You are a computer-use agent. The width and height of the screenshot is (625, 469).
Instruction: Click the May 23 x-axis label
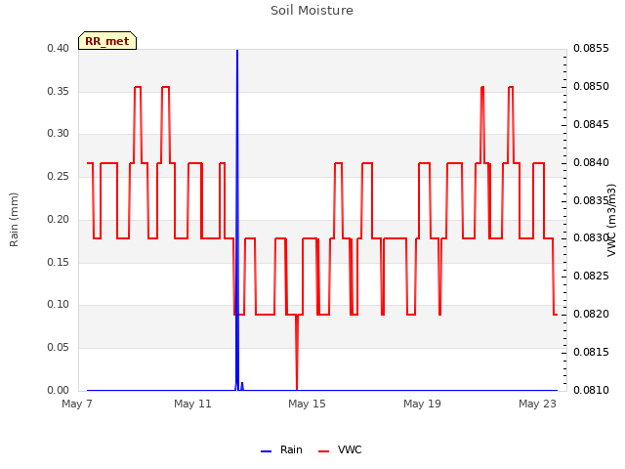[x=537, y=404]
